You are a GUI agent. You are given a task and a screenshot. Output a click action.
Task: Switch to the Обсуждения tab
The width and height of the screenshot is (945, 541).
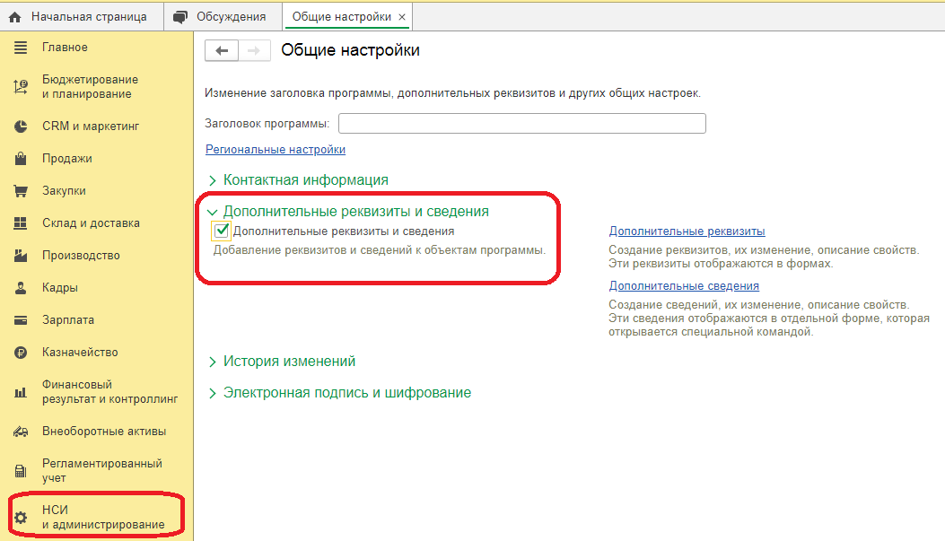pos(223,17)
